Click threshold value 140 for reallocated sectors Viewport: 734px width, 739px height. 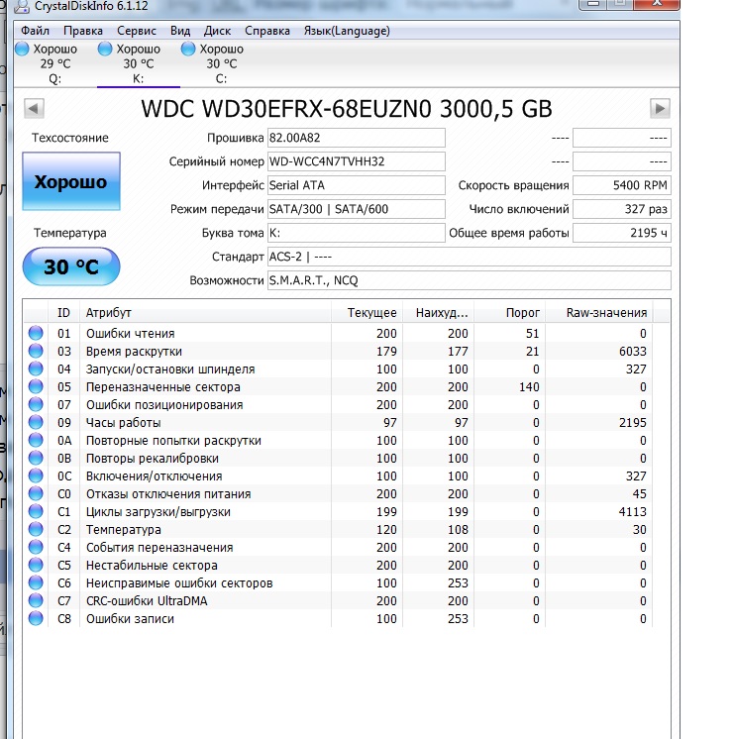pos(529,387)
